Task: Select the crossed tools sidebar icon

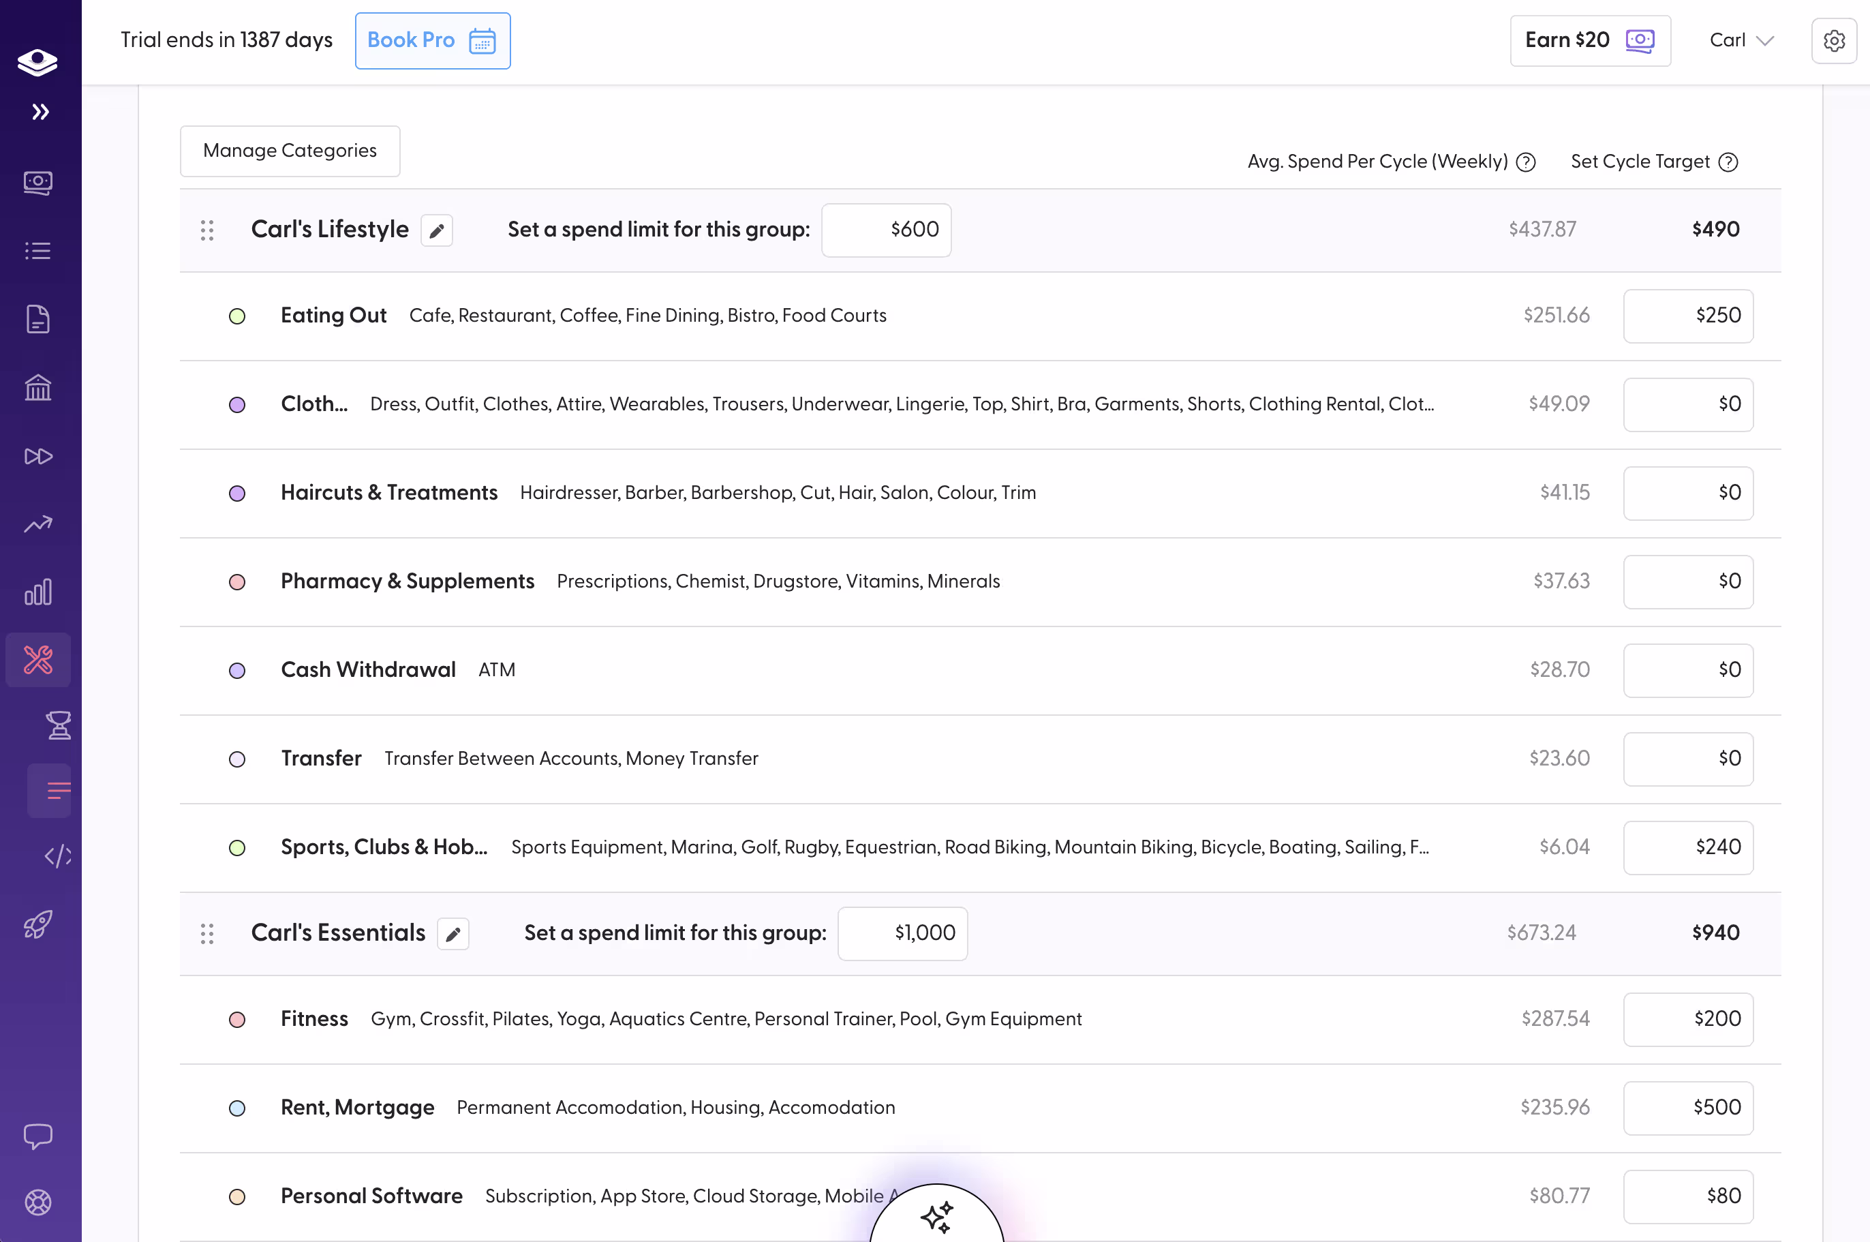Action: pyautogui.click(x=38, y=660)
